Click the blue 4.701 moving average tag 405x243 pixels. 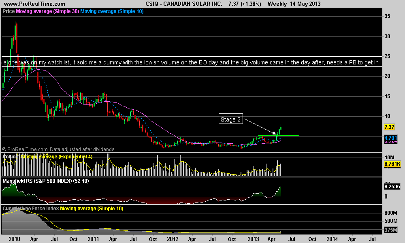(x=391, y=138)
